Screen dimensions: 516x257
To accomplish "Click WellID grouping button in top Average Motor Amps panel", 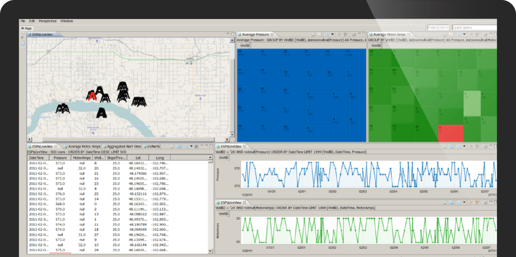I will [376, 46].
